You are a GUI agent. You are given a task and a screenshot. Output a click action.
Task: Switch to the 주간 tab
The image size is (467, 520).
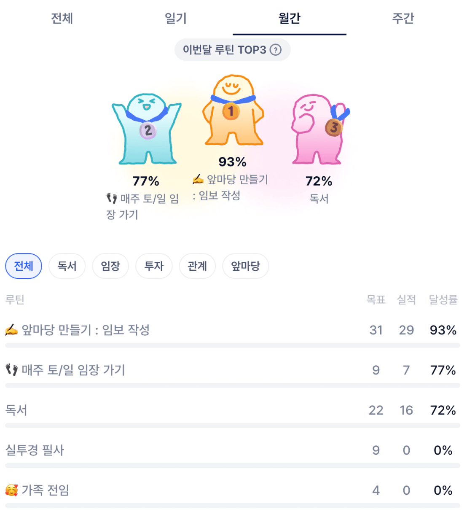[x=403, y=18]
